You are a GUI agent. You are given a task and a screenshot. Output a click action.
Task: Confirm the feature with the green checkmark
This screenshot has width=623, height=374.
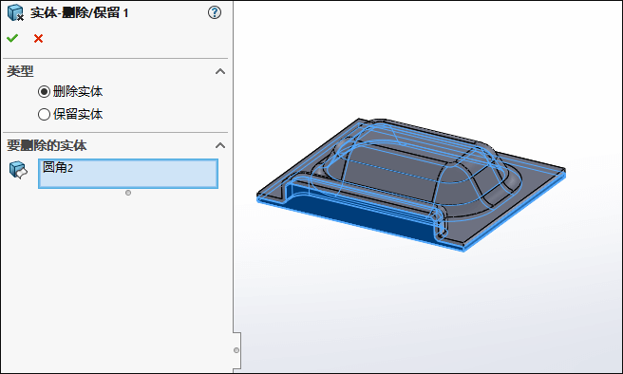pyautogui.click(x=12, y=38)
